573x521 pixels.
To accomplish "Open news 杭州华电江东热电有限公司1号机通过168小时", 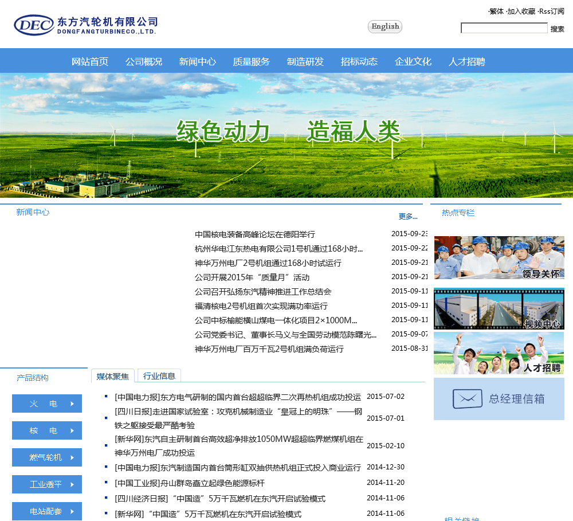I will (x=279, y=249).
